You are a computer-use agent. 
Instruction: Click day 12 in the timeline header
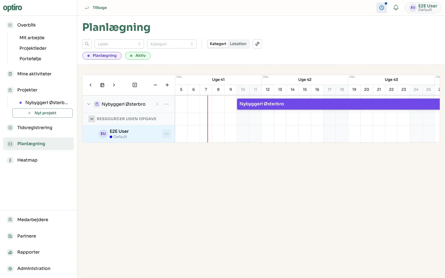tap(268, 90)
